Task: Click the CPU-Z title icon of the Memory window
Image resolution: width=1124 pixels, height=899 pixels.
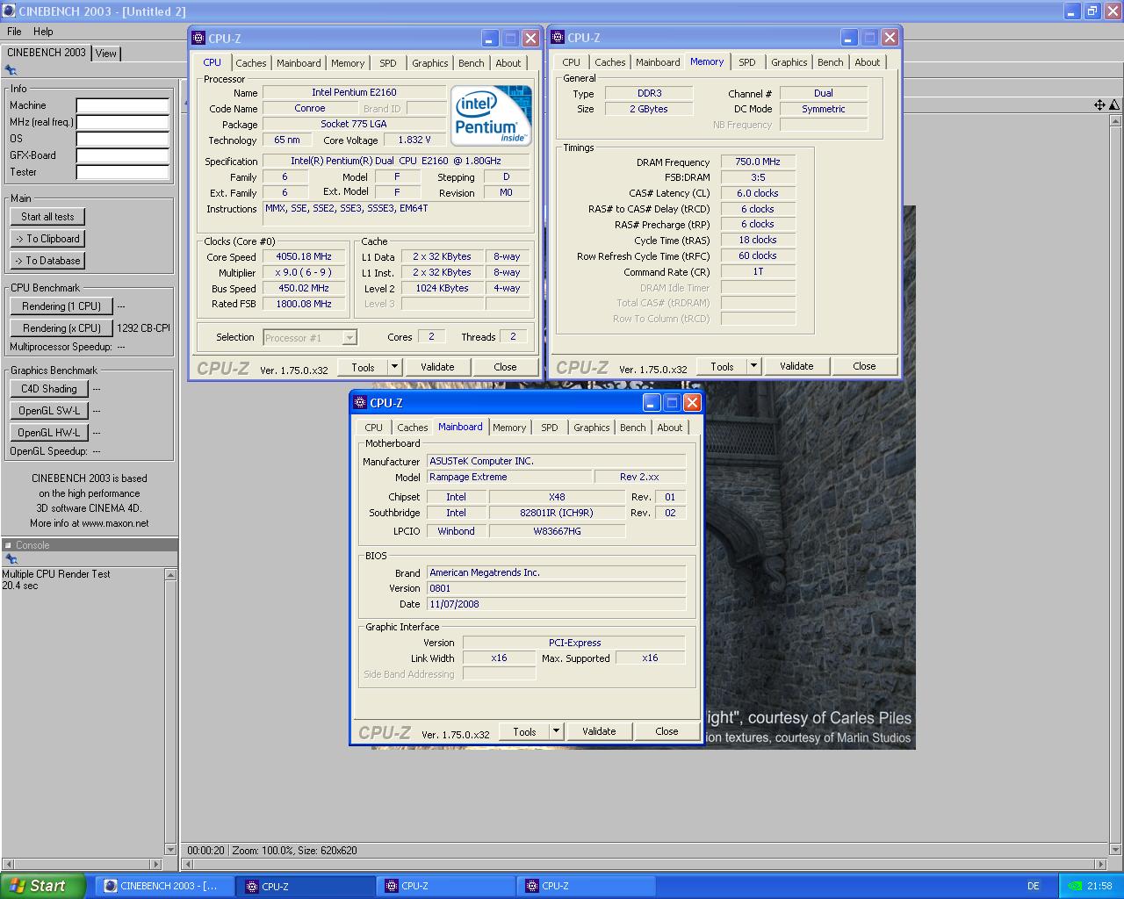Action: coord(557,38)
